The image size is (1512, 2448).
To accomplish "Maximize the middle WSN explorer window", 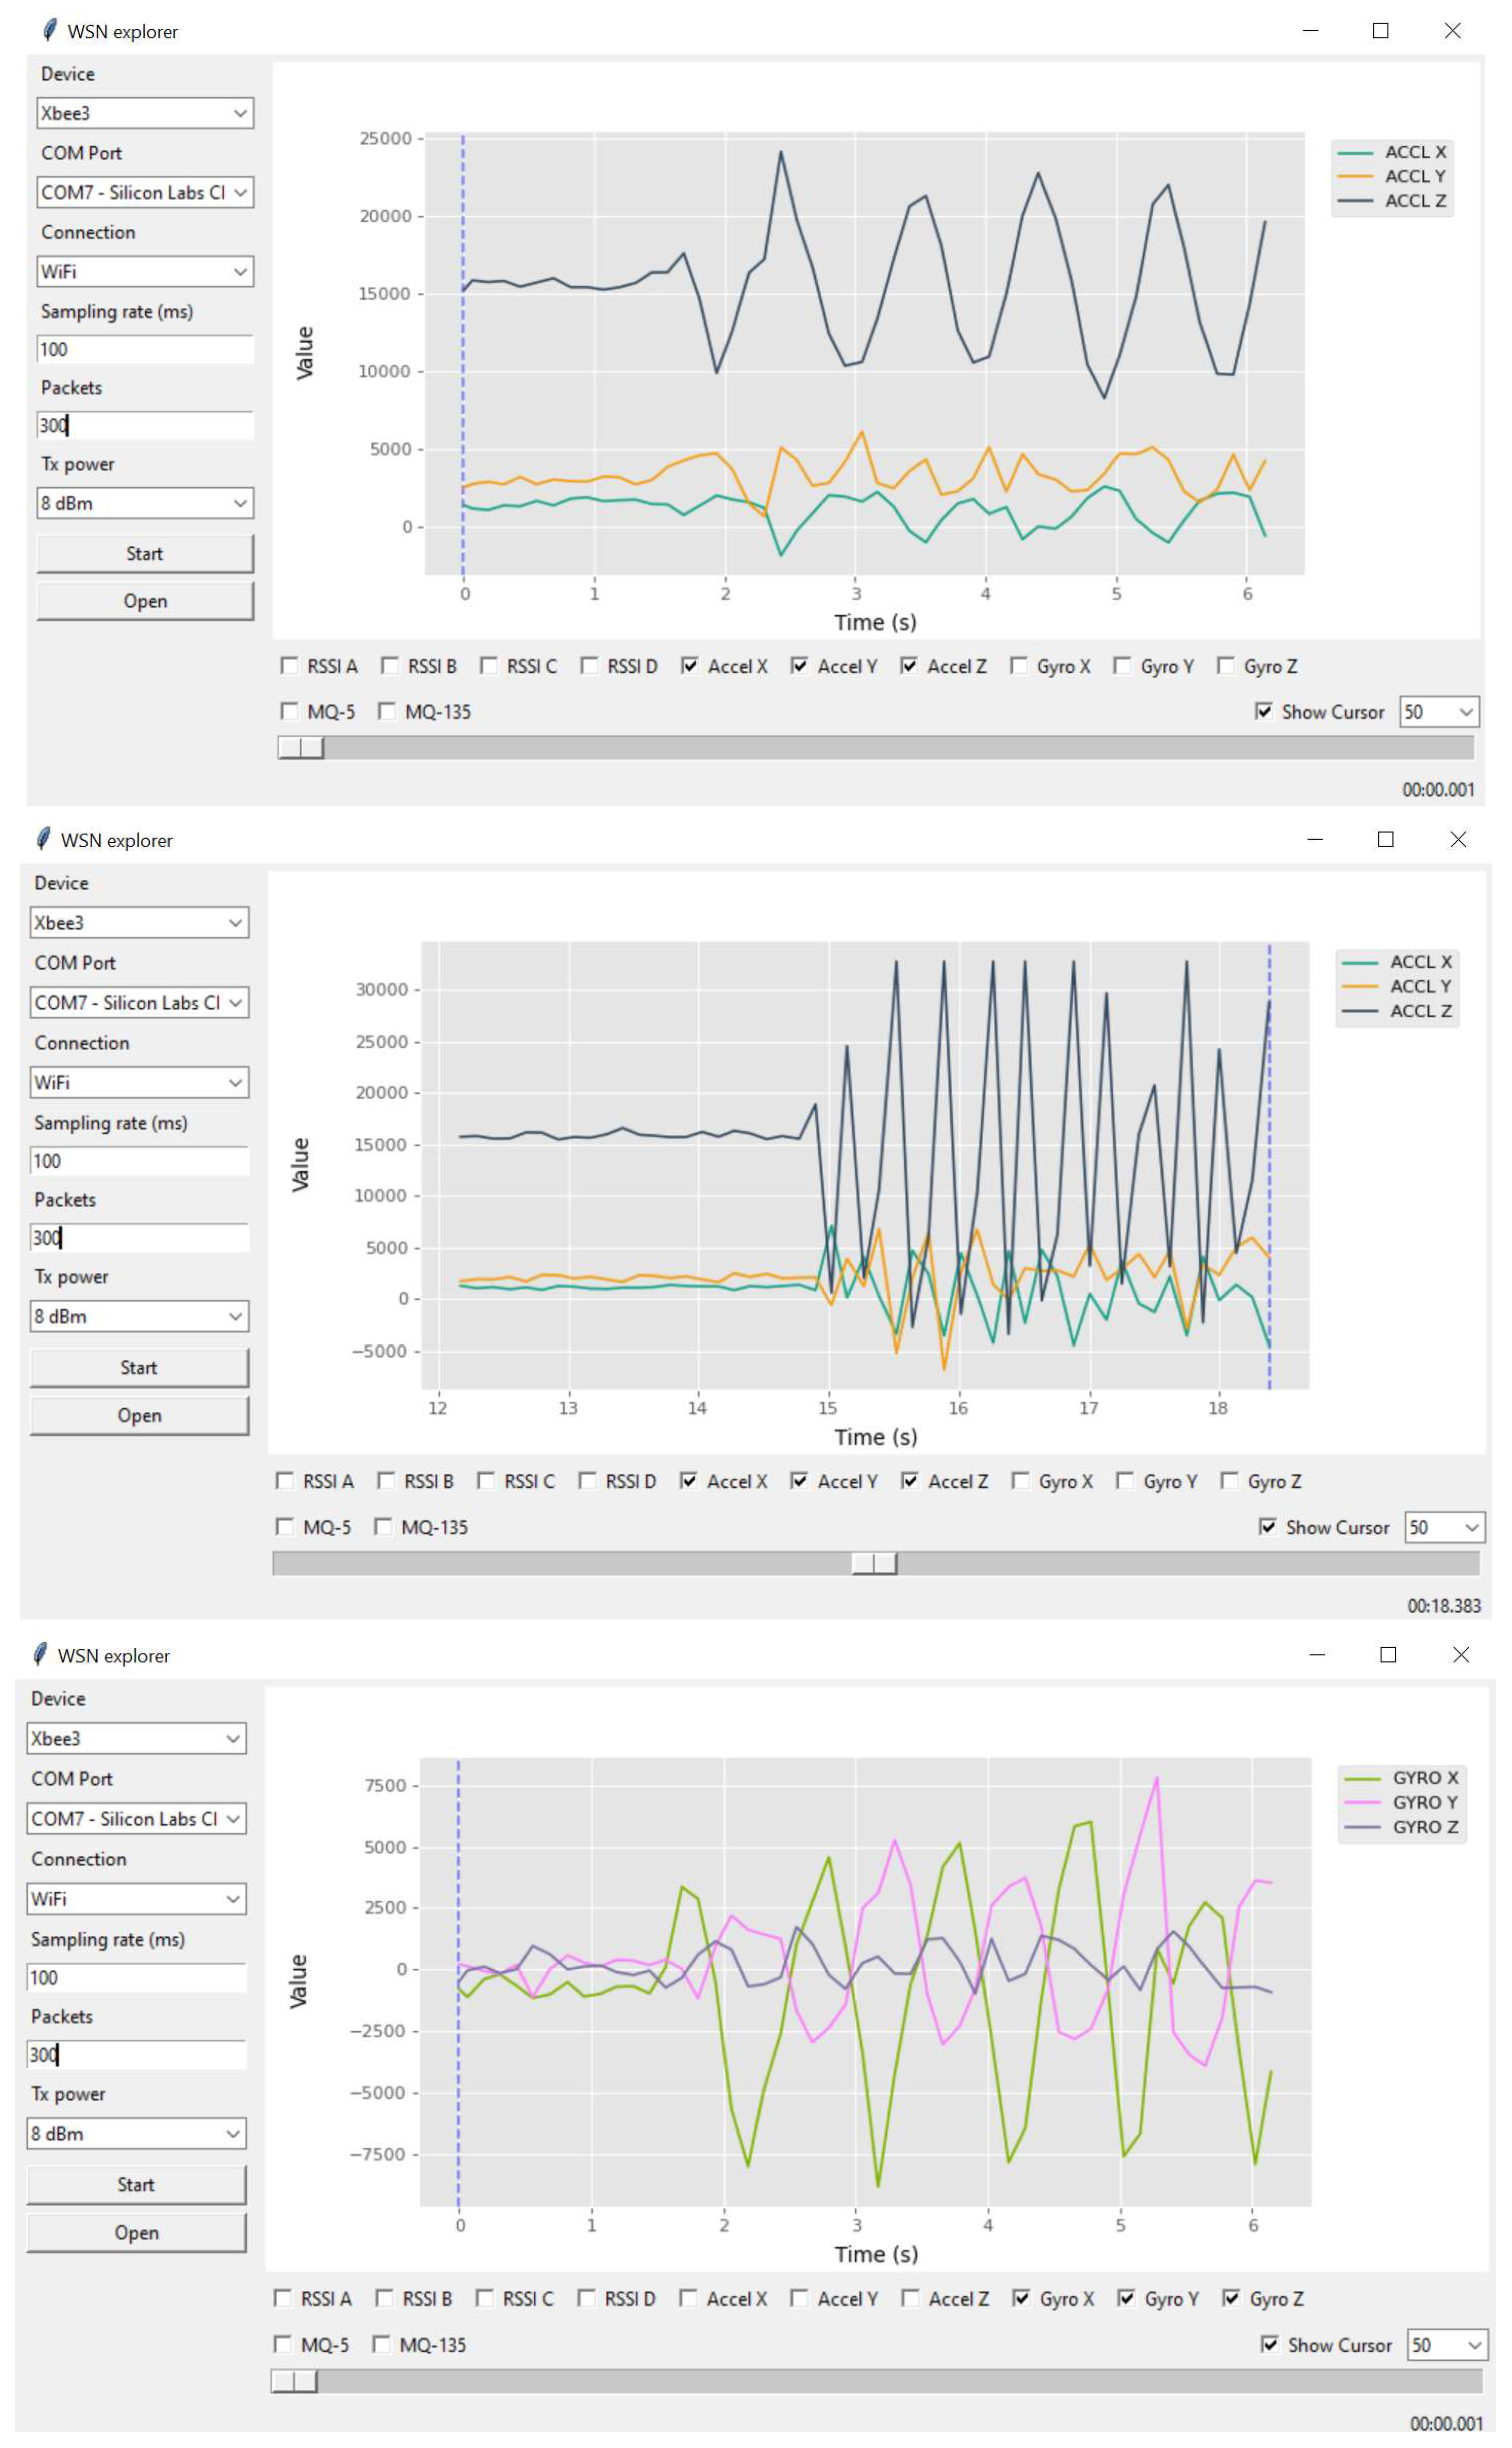I will point(1385,839).
